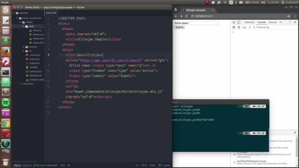Screen dimensions: 299x168
Task: Click the battery indicator in the top panel
Action: [252, 2]
